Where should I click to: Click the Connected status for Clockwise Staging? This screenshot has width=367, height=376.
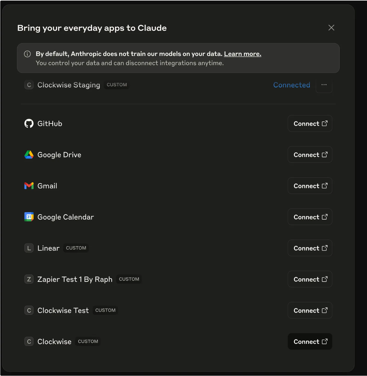tap(292, 85)
